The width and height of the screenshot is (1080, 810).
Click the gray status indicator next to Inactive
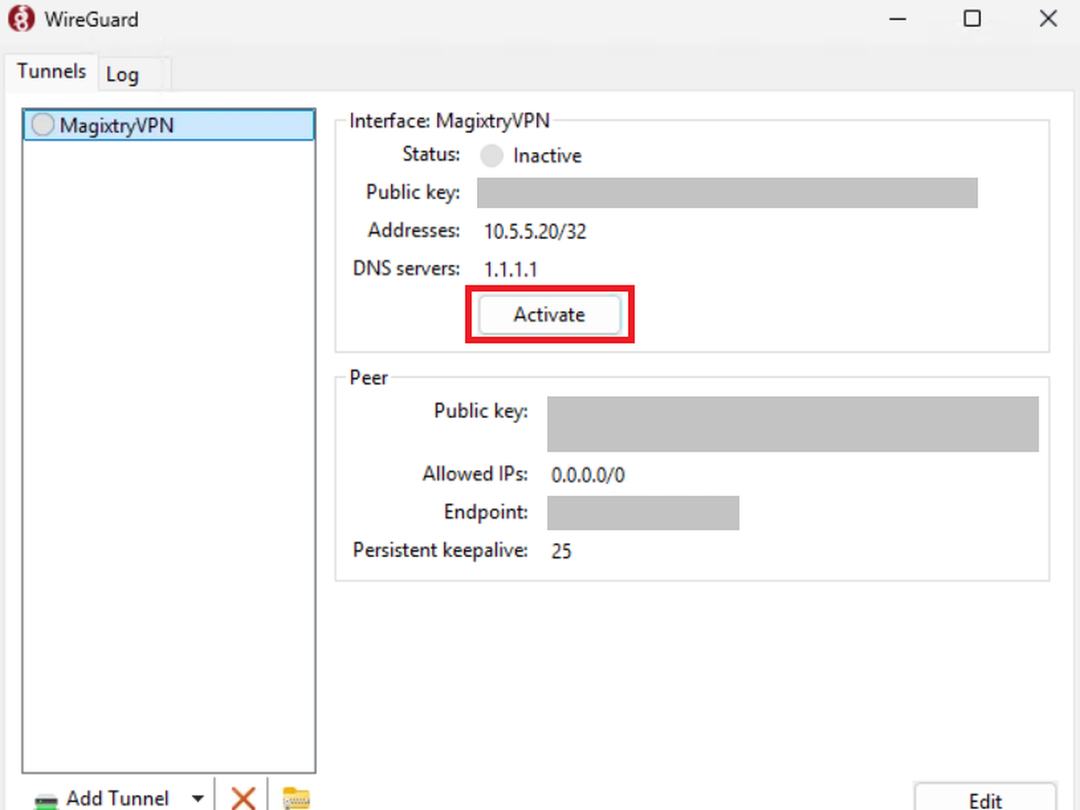coord(491,156)
